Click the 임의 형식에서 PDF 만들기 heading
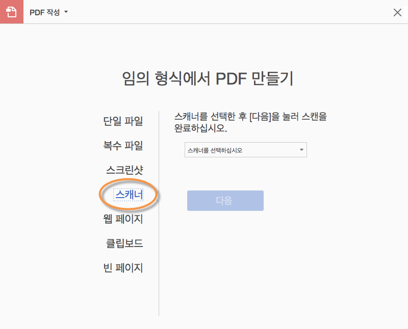 pos(208,79)
